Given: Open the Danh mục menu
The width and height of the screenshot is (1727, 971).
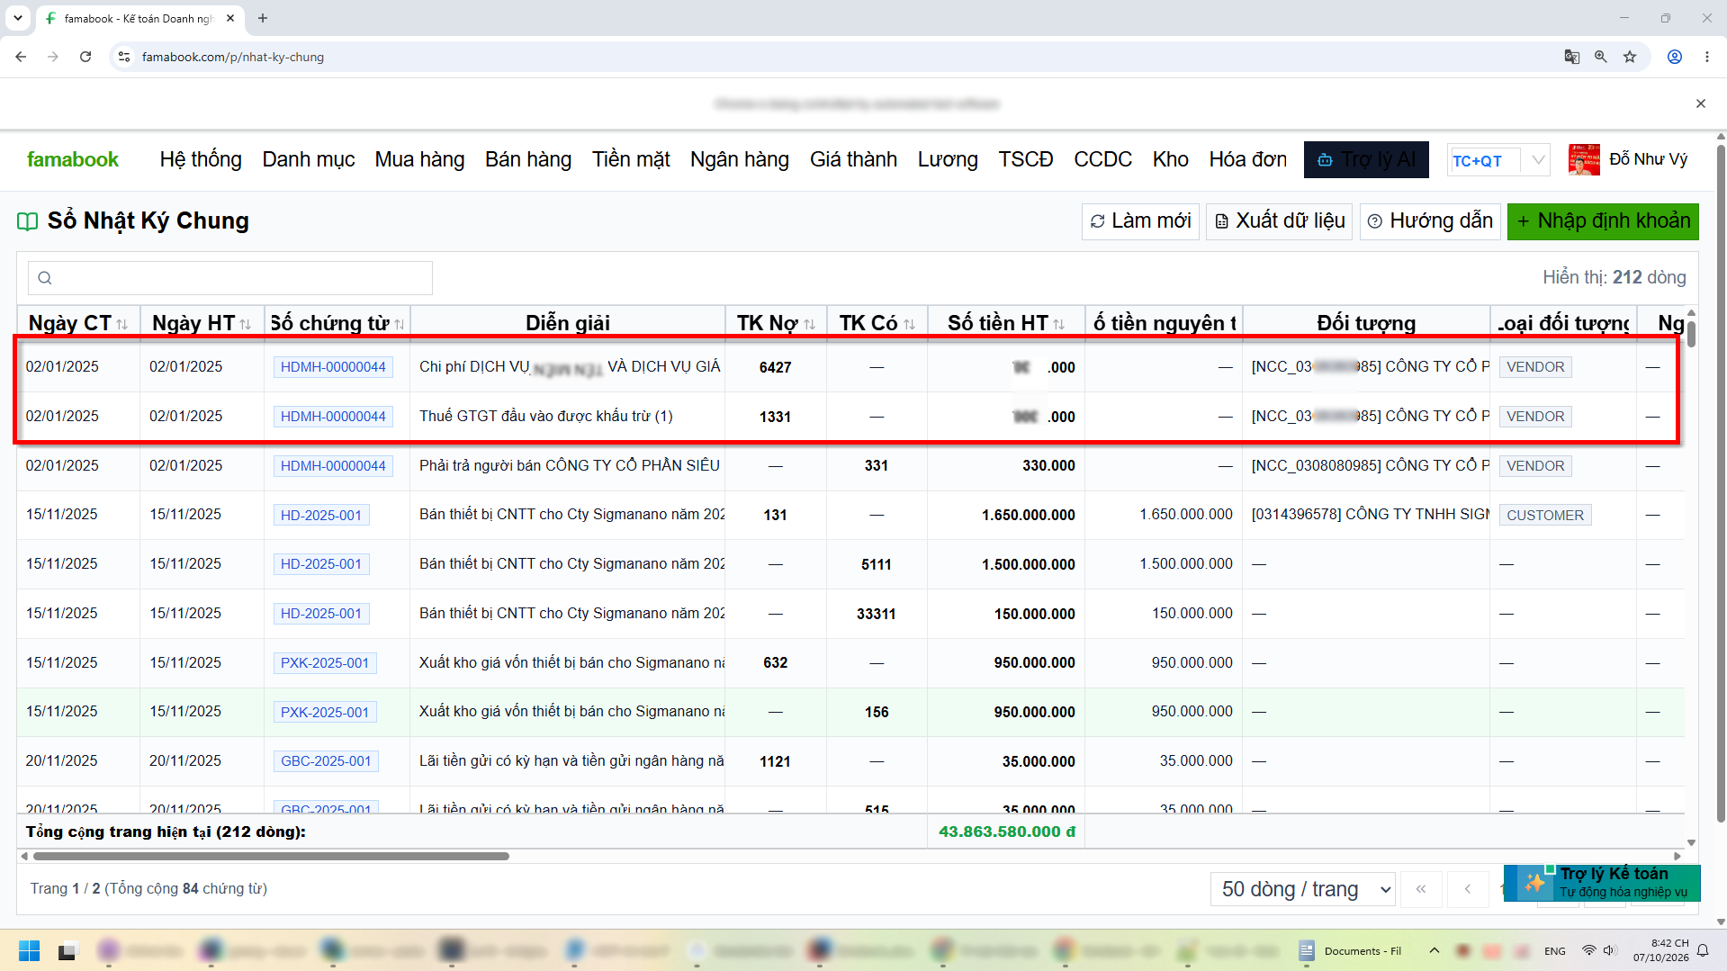Looking at the screenshot, I should 309,159.
